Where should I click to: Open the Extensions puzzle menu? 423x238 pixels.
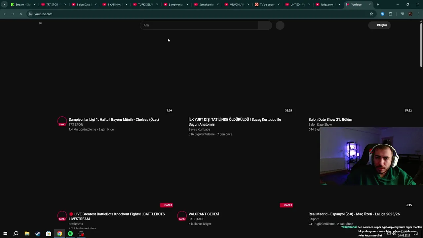pyautogui.click(x=391, y=14)
